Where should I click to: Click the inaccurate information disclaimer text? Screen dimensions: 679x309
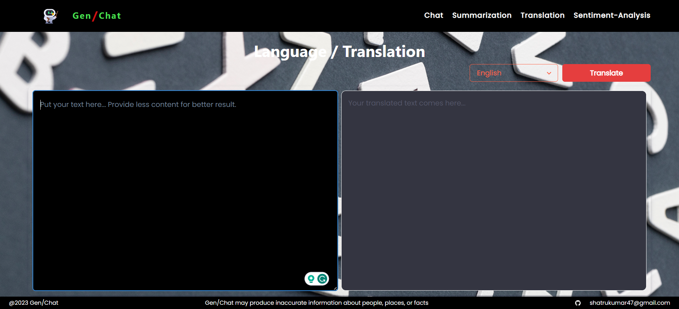(x=317, y=303)
